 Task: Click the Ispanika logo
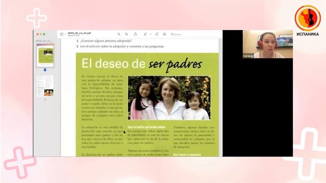(308, 21)
